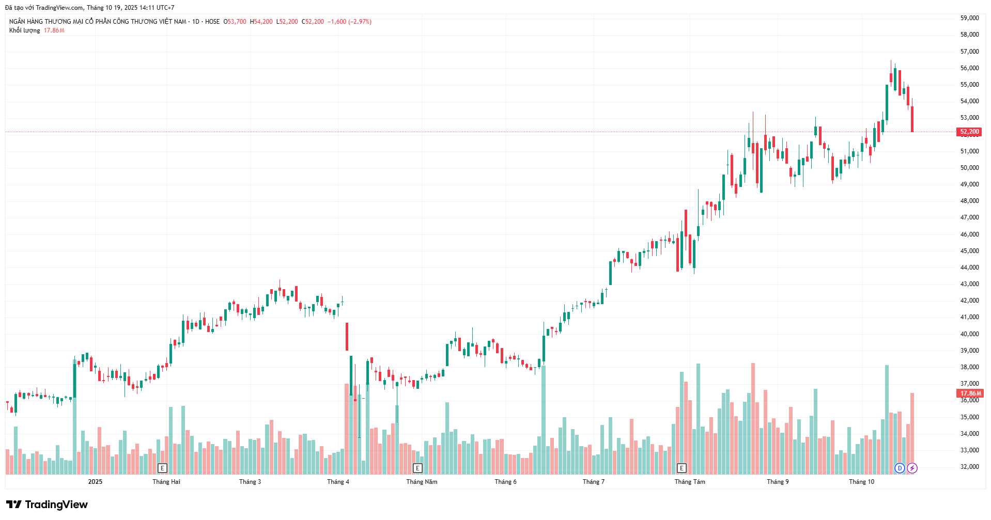The image size is (991, 520).
Task: Click the earnings marker near Tháng Hai
Action: coord(162,468)
